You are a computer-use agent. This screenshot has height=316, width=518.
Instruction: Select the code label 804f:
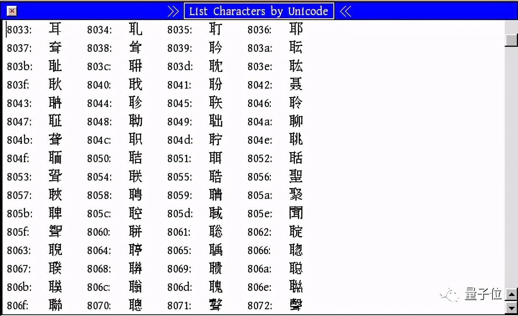pyautogui.click(x=18, y=158)
